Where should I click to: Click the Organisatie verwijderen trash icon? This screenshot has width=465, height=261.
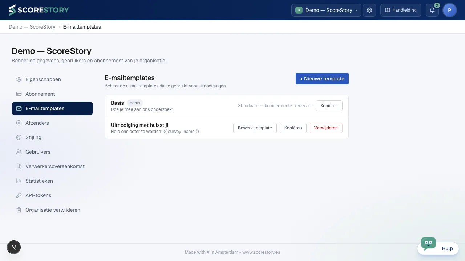pyautogui.click(x=19, y=210)
